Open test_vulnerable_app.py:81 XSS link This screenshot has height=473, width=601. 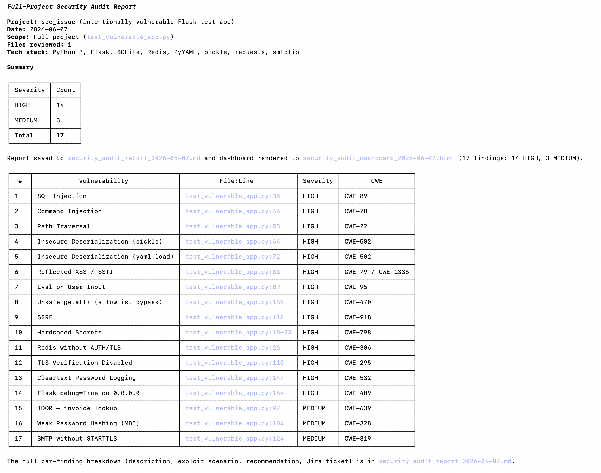point(232,272)
